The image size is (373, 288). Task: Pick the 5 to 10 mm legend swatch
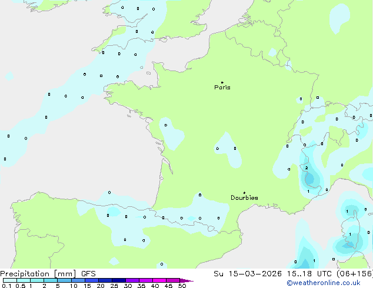point(64,280)
